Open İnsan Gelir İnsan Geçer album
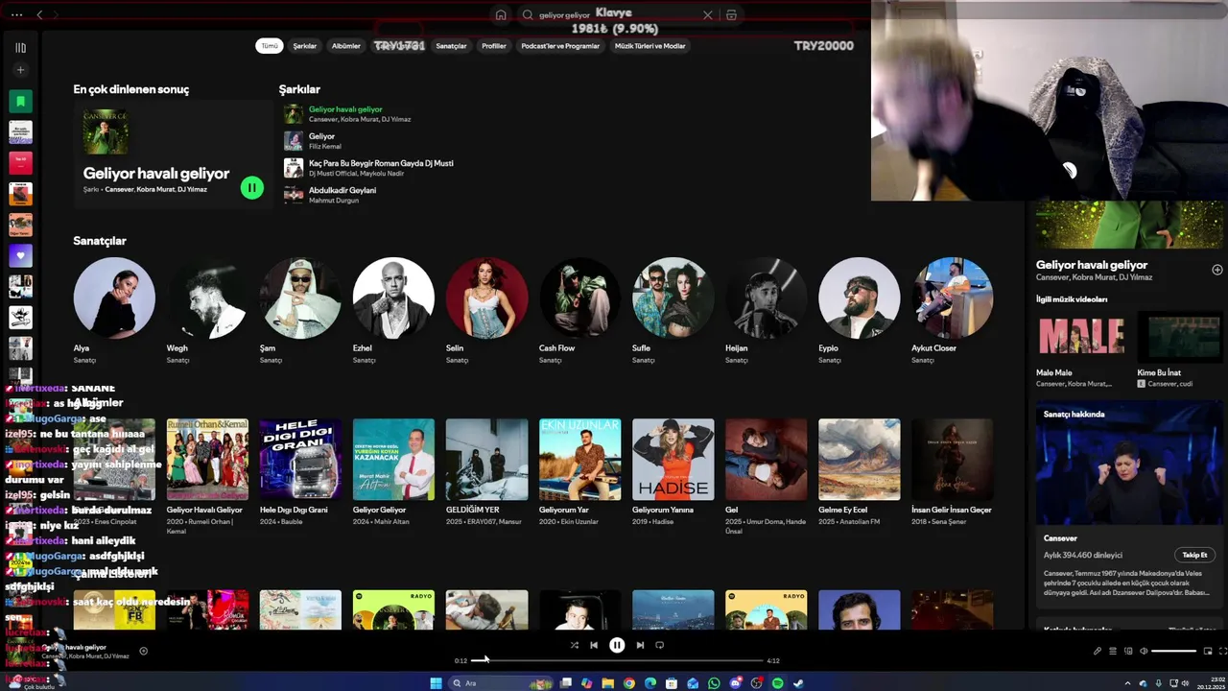1228x691 pixels. click(x=952, y=460)
